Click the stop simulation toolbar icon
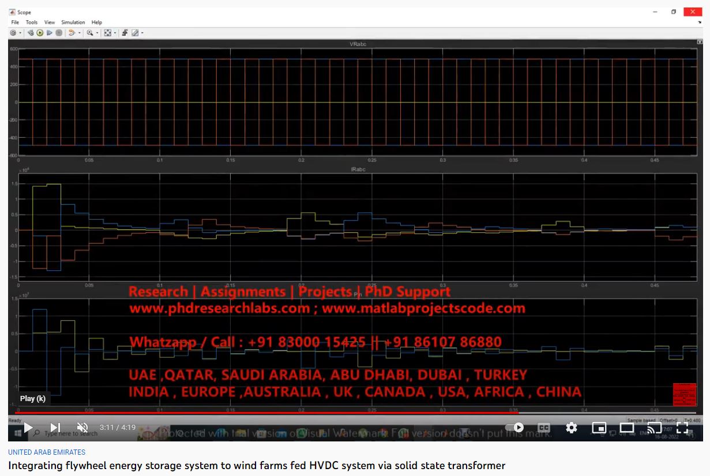 coord(59,33)
